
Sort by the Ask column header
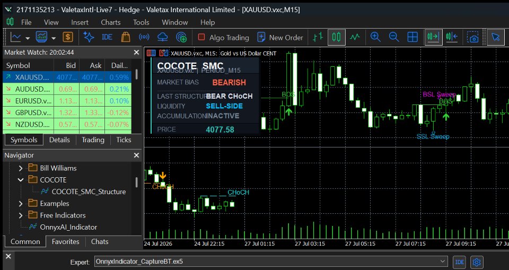[x=92, y=65]
